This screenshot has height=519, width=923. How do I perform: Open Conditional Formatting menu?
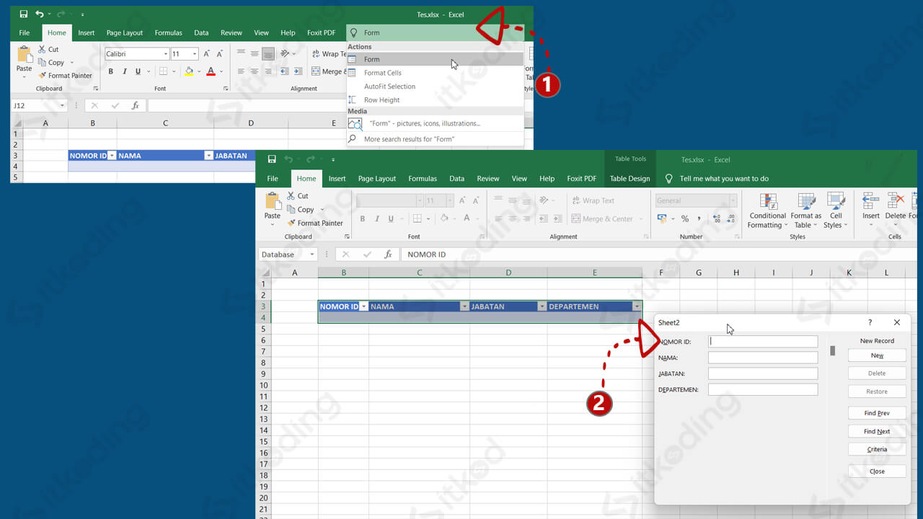(768, 210)
